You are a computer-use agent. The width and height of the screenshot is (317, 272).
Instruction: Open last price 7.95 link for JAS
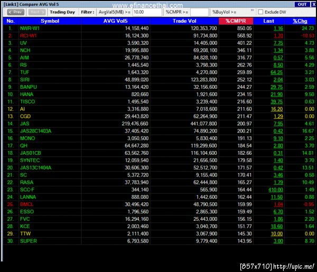[x=278, y=124]
